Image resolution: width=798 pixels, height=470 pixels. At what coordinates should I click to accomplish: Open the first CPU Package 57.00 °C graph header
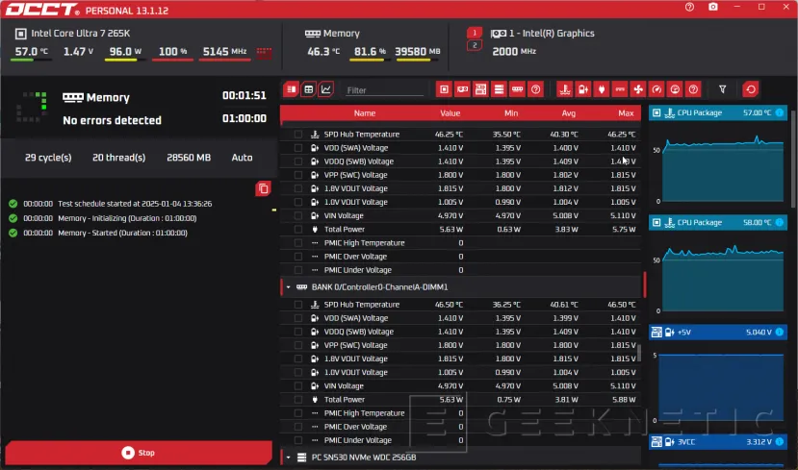point(717,112)
